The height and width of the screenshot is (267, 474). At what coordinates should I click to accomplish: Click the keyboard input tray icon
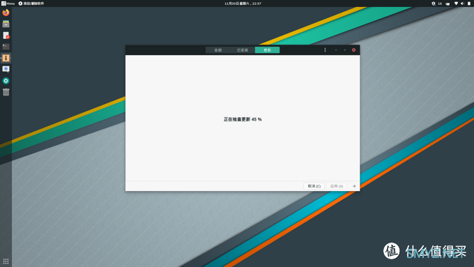[x=448, y=3]
